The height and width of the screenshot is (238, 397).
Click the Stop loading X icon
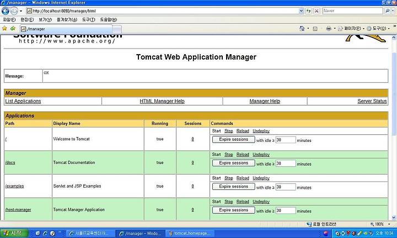(x=316, y=11)
